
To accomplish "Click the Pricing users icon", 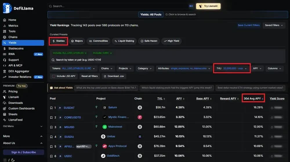I will [x=5, y=91].
